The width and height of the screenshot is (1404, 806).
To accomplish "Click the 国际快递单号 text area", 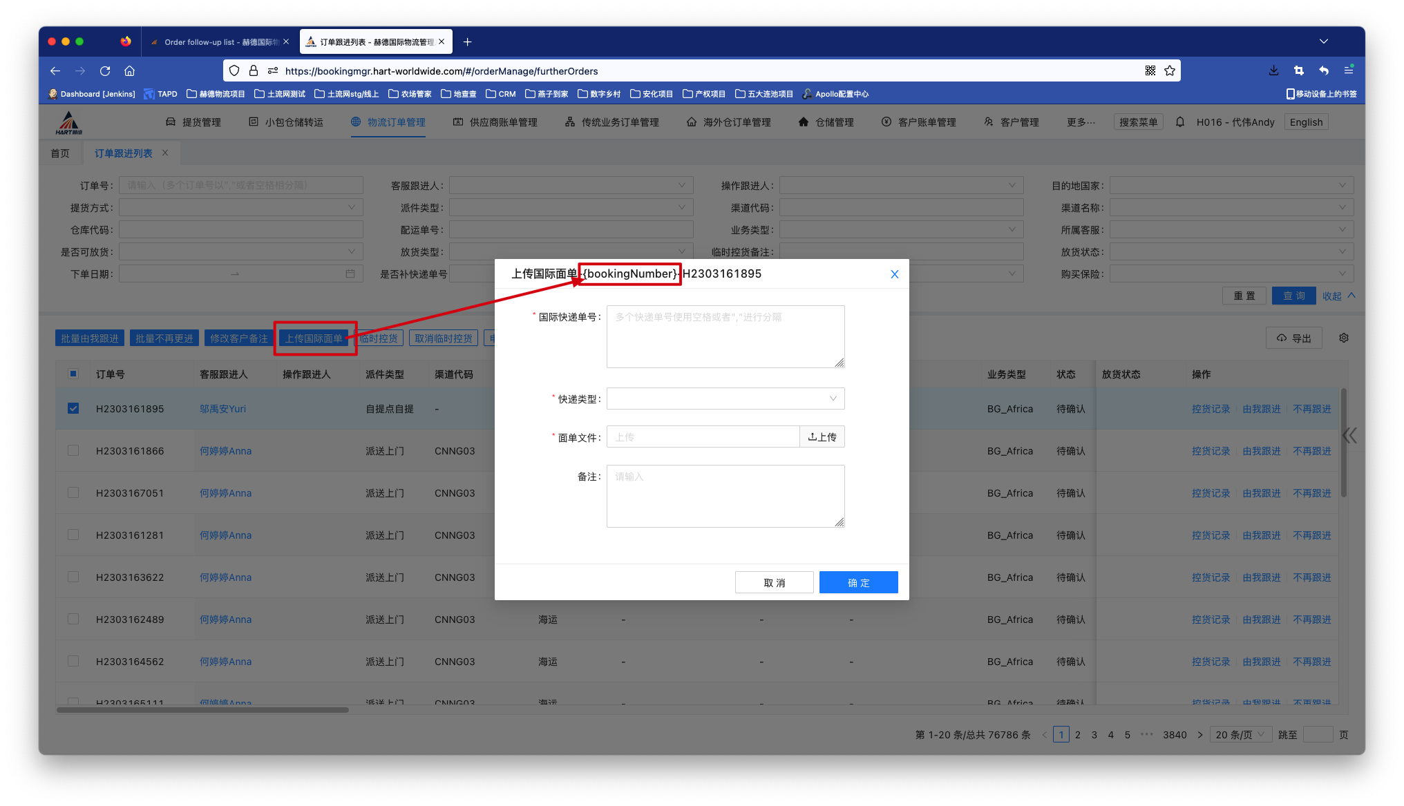I will (x=725, y=336).
